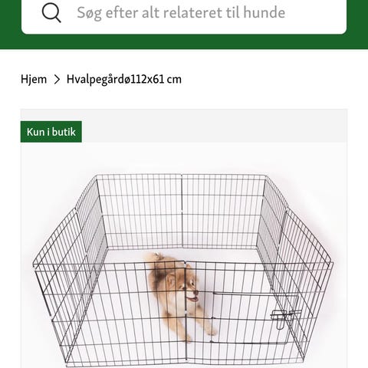
Task: Go to the Hjem breadcrumb link
Action: pyautogui.click(x=34, y=79)
